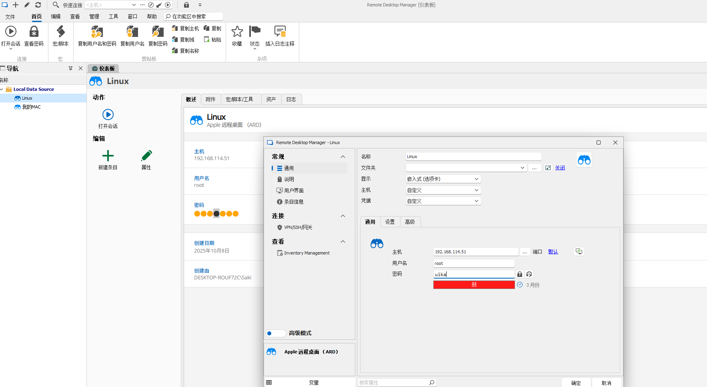
Task: Click the 查看密码 lock icon
Action: tap(34, 32)
